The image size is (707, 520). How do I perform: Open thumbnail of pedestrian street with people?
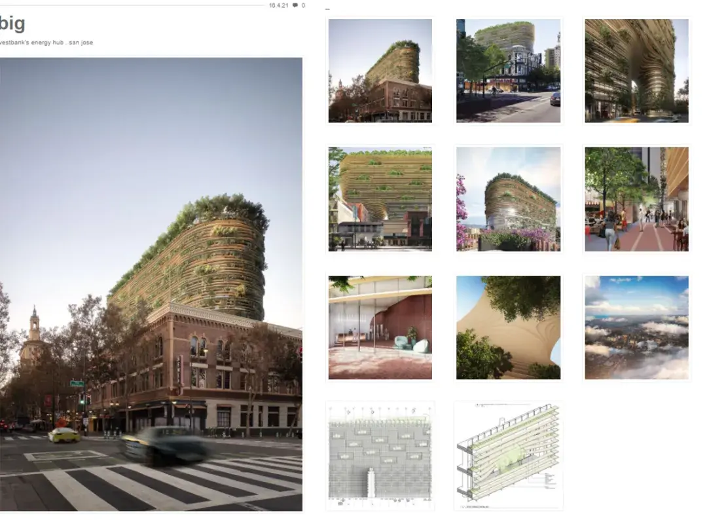click(637, 199)
